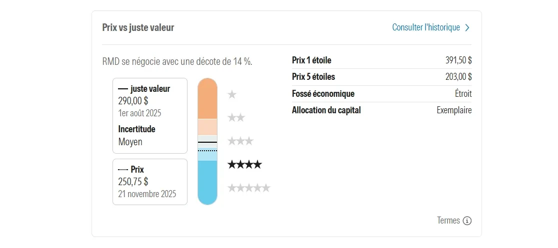Click the Prix vs juste valeur heading
This screenshot has width=558, height=248.
tap(138, 28)
